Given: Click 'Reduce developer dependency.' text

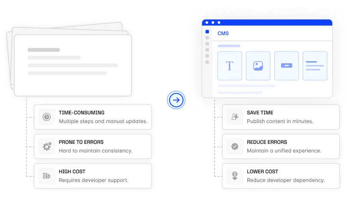Looking at the screenshot, I should [x=286, y=180].
